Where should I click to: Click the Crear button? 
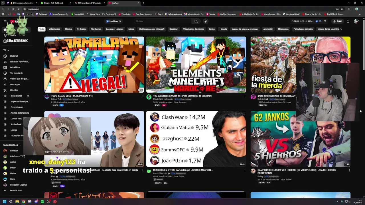pyautogui.click(x=337, y=21)
